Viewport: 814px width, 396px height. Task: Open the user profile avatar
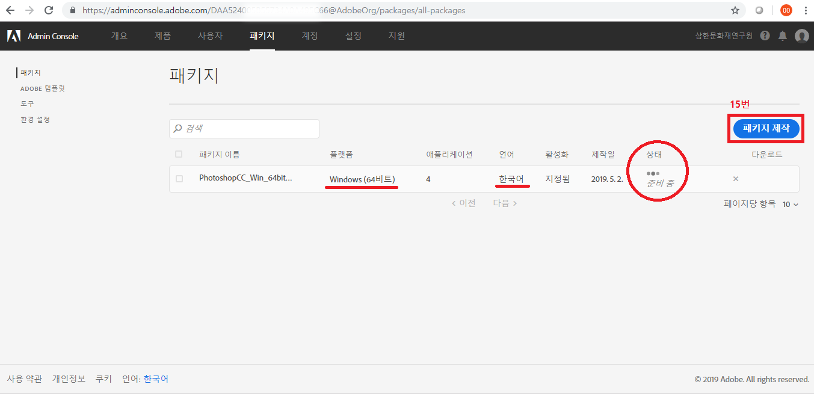(x=801, y=36)
